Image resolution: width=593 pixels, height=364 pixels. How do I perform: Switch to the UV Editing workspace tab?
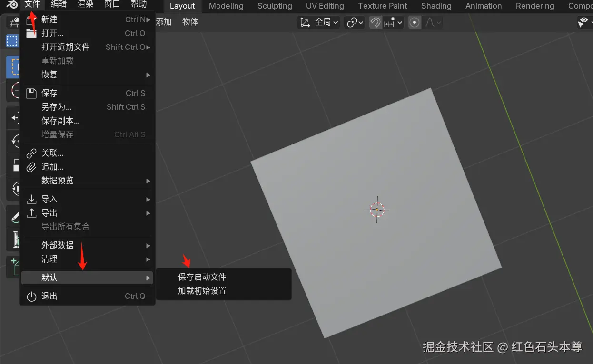tap(325, 6)
